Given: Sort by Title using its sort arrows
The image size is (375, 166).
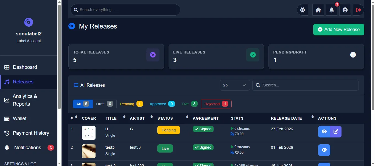Looking at the screenshot, I should point(124,117).
